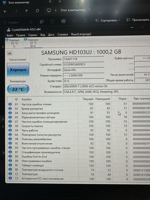Image resolution: width=150 pixels, height=200 pixels.
Task: Click the Режим передачи field SATA/300
Action: [x=83, y=75]
